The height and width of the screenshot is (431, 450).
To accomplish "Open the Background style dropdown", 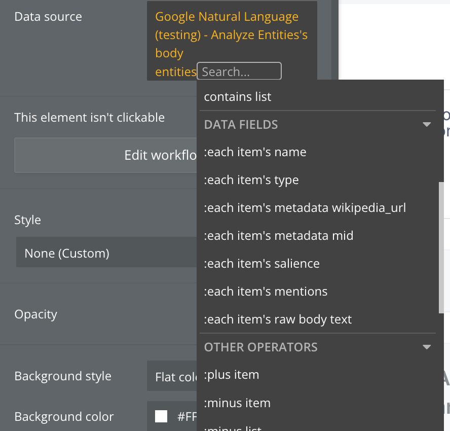I will pyautogui.click(x=171, y=376).
